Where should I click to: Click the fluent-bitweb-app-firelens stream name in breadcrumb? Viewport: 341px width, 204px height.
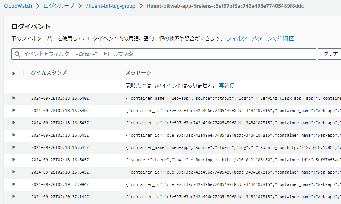point(225,6)
